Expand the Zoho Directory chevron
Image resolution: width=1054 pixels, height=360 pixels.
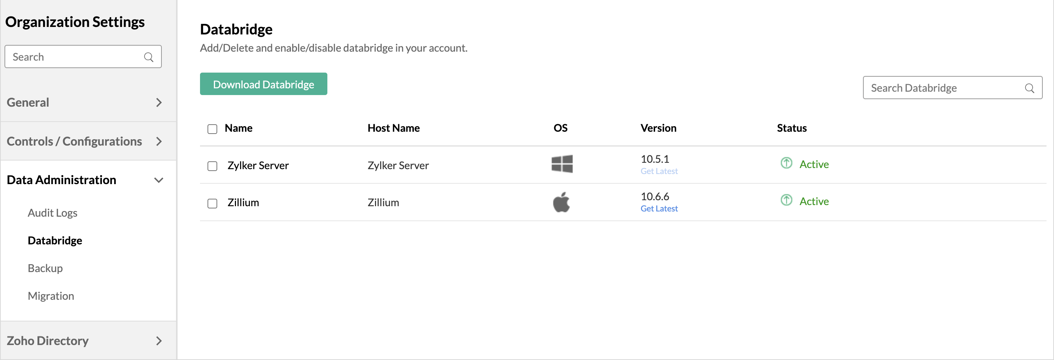pyautogui.click(x=159, y=341)
